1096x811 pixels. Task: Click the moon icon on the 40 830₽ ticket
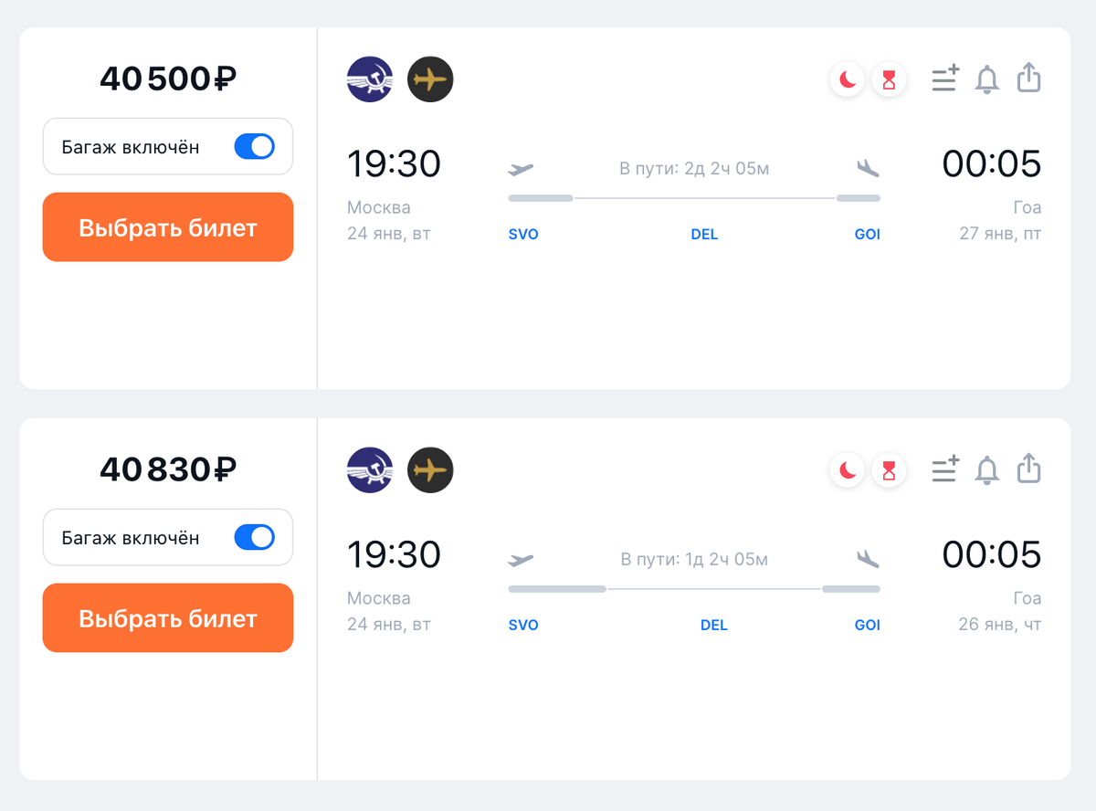(848, 471)
